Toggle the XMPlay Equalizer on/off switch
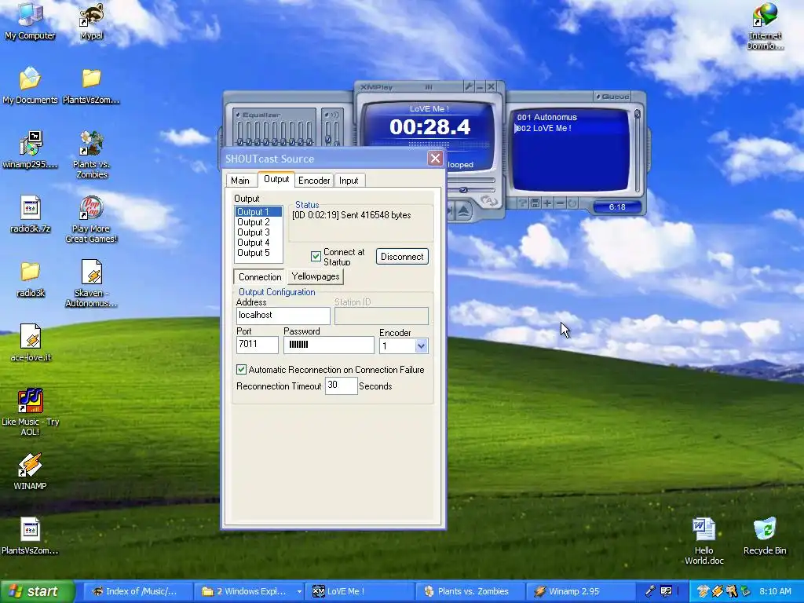The width and height of the screenshot is (804, 603). click(x=238, y=115)
